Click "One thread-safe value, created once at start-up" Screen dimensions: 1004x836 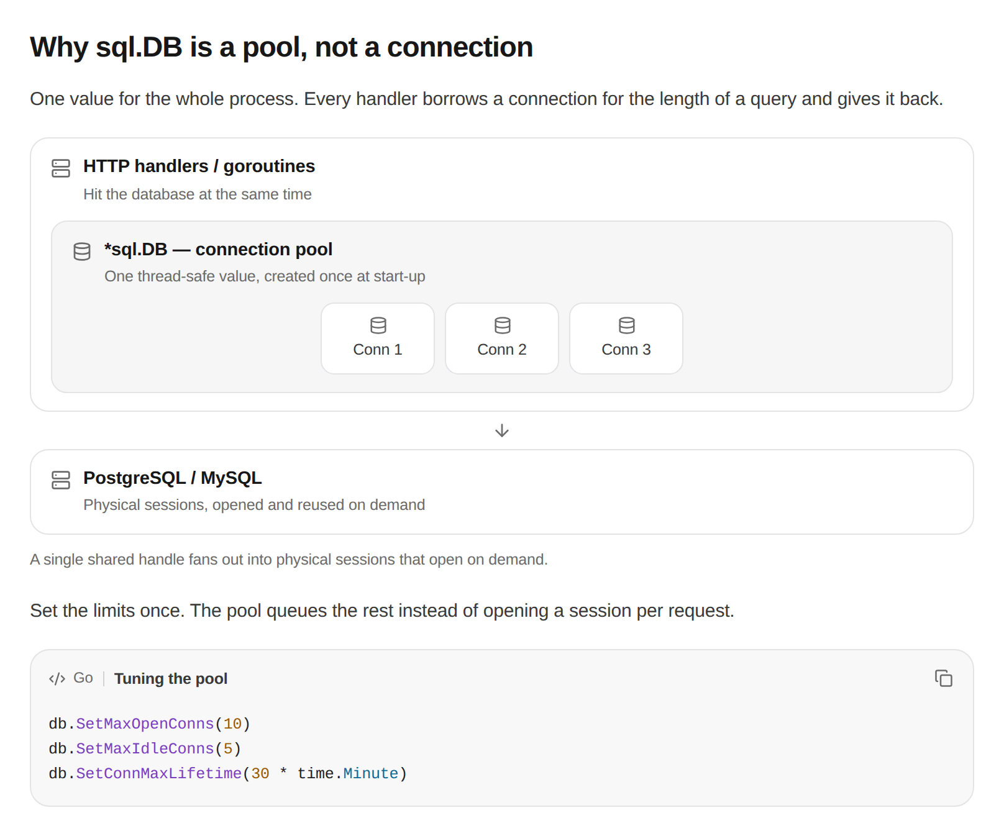[x=265, y=276]
